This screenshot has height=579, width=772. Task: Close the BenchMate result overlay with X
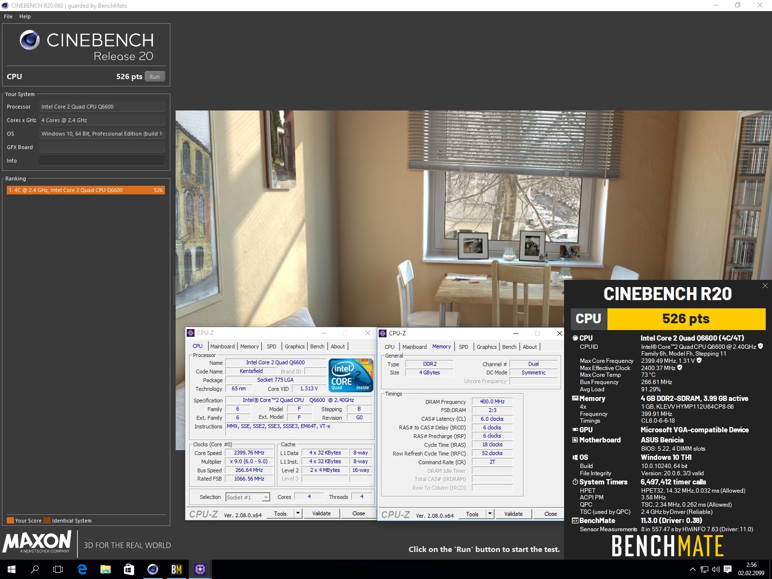point(765,286)
